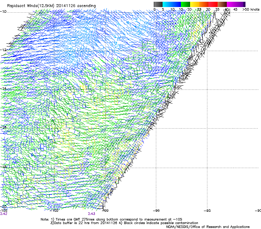Click the '-105' longitude axis label
Image resolution: width=261 pixels, height=229 pixels.
[4, 210]
